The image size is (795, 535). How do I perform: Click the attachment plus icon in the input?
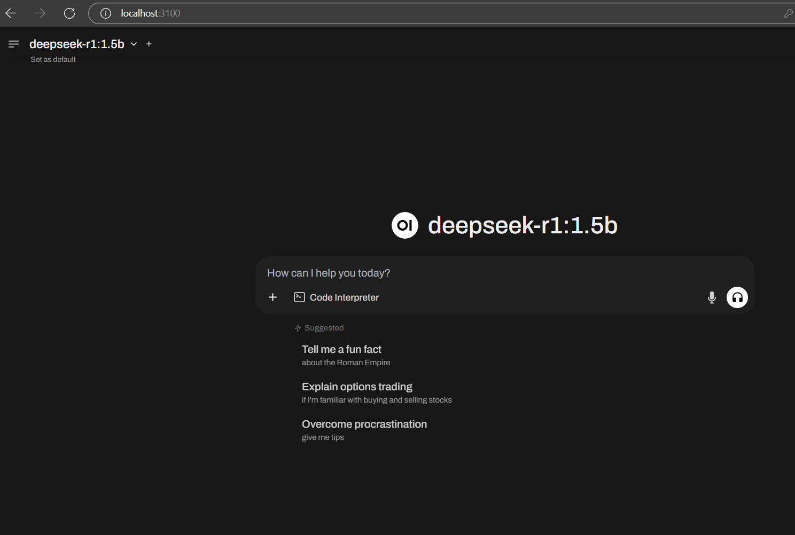coord(272,297)
